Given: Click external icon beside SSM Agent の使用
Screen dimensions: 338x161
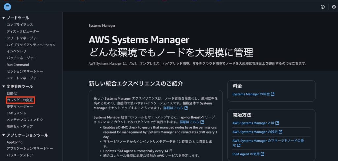Looking at the screenshot, I should [x=262, y=154].
